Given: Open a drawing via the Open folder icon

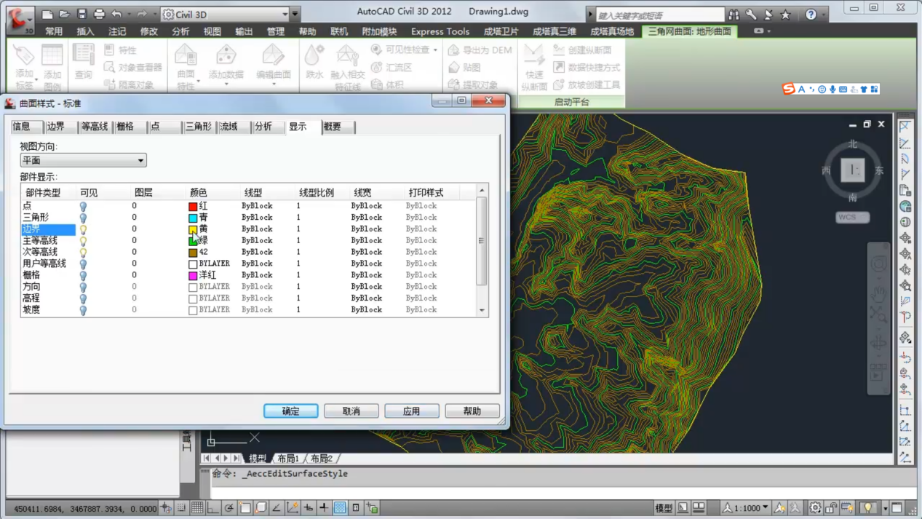Looking at the screenshot, I should (64, 14).
